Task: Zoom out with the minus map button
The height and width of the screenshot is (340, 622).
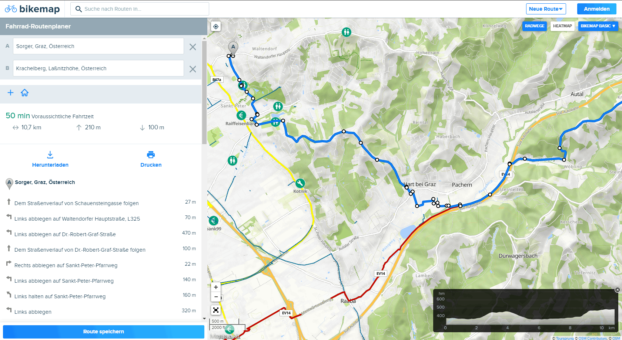Action: pyautogui.click(x=216, y=297)
